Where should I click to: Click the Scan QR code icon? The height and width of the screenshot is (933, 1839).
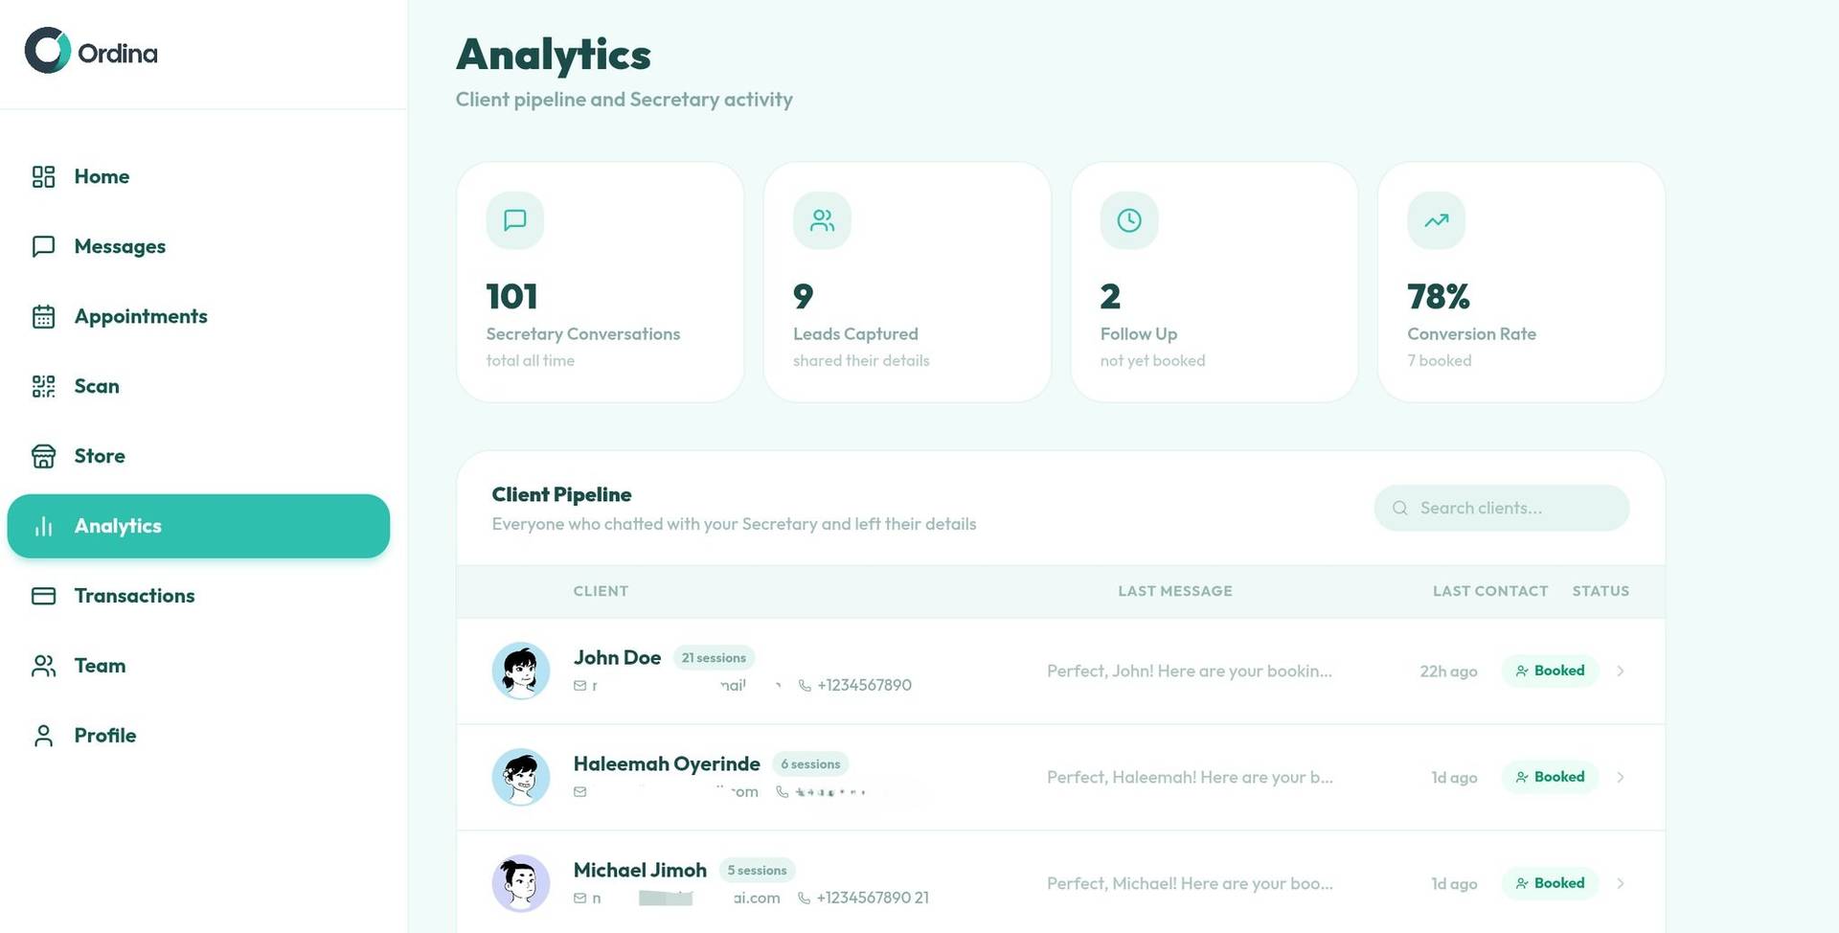43,386
